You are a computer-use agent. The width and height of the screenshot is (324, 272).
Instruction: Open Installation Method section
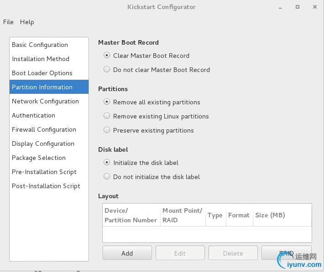[41, 59]
